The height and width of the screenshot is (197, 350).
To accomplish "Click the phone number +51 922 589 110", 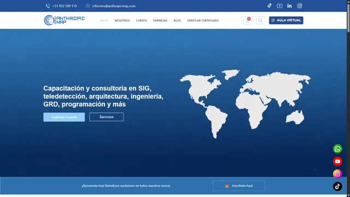I will (65, 6).
